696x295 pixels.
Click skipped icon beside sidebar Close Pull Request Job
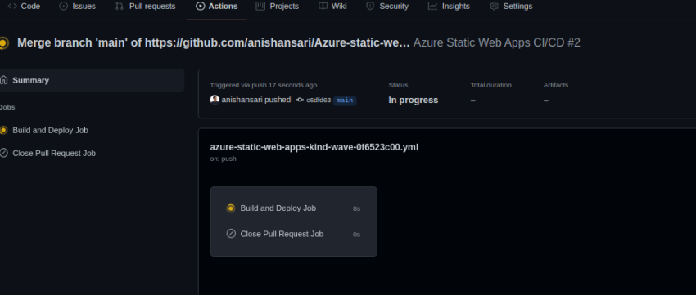pos(3,154)
